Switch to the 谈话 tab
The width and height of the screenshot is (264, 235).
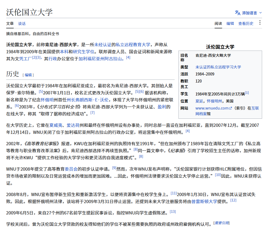coord(22,24)
